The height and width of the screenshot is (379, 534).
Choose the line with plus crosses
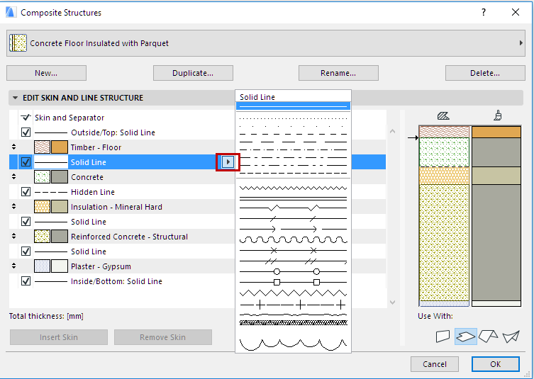(x=293, y=305)
